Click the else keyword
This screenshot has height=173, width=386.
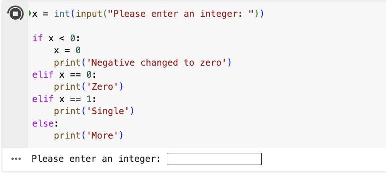pyautogui.click(x=43, y=123)
